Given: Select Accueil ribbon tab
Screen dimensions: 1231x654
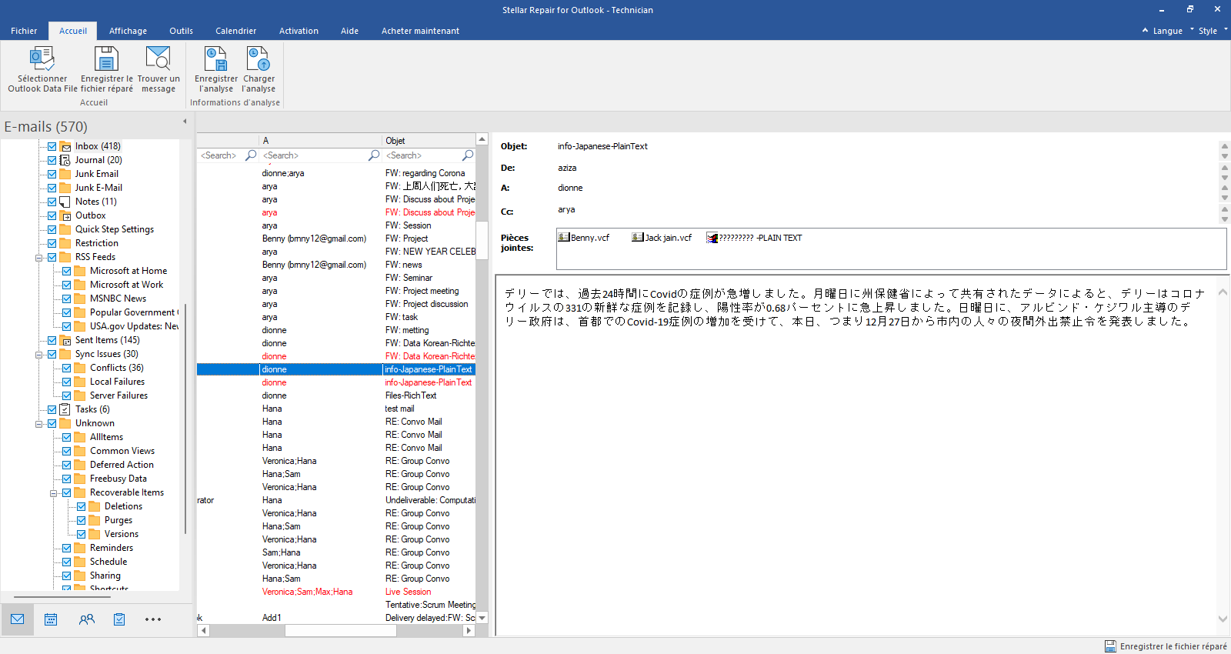Looking at the screenshot, I should click(73, 31).
